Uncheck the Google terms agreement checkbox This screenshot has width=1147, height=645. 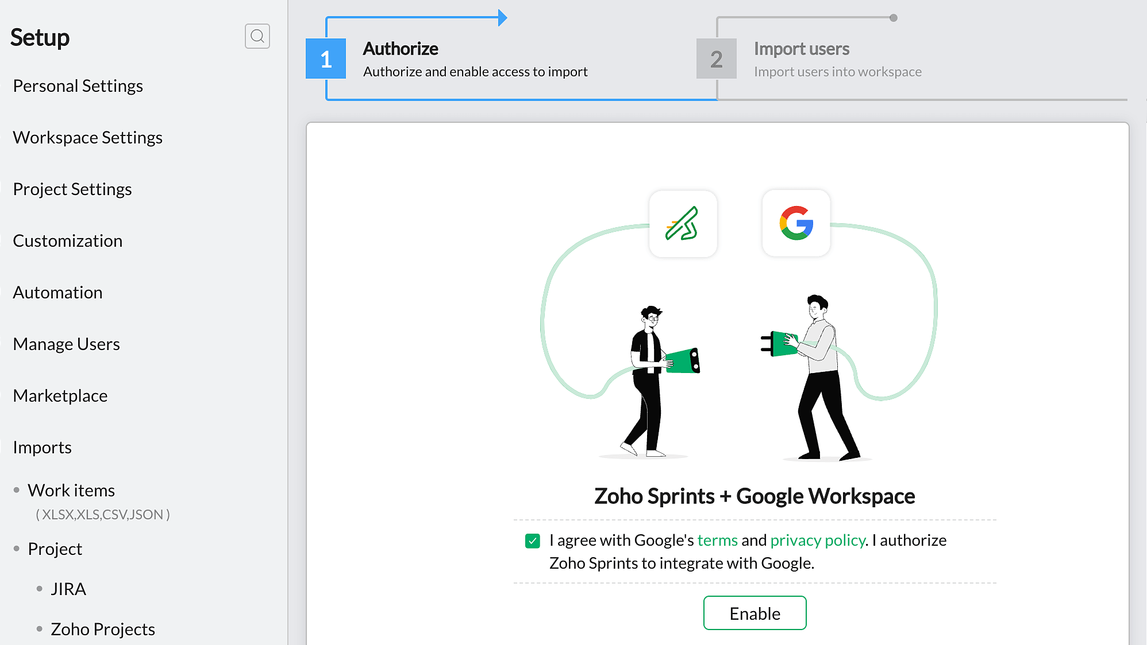(533, 541)
